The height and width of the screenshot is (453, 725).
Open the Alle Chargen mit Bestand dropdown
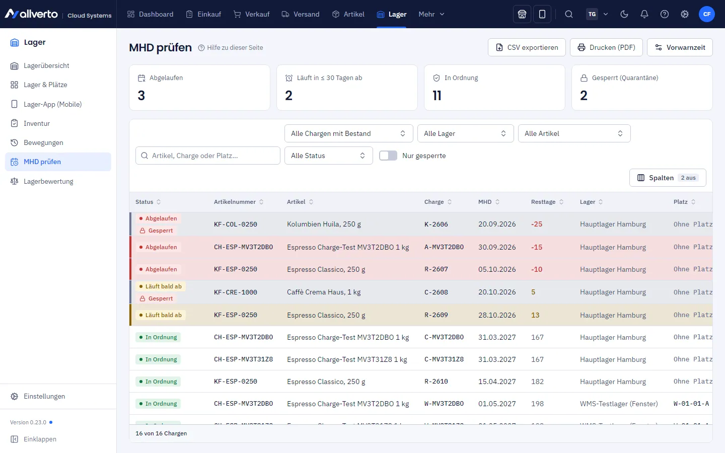coord(349,133)
